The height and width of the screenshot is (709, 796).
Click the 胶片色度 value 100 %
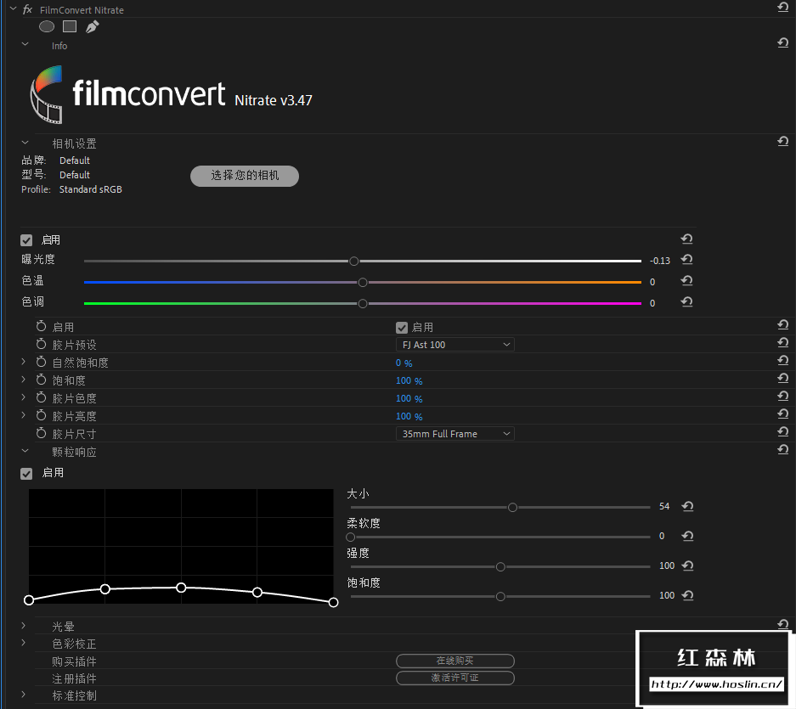[409, 398]
